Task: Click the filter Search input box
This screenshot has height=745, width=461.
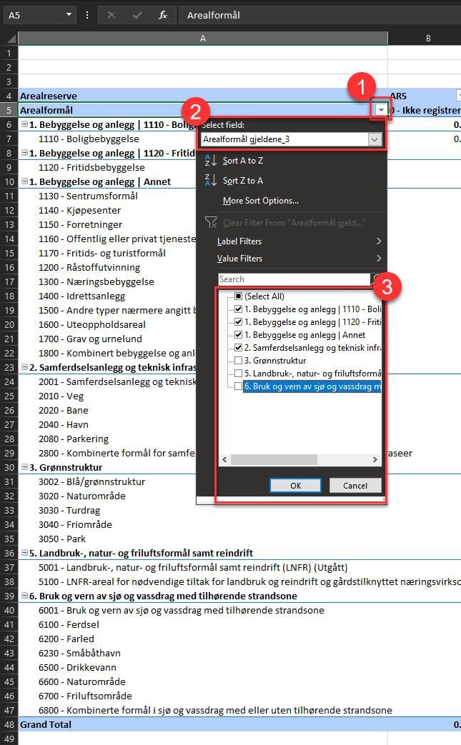Action: 294,279
